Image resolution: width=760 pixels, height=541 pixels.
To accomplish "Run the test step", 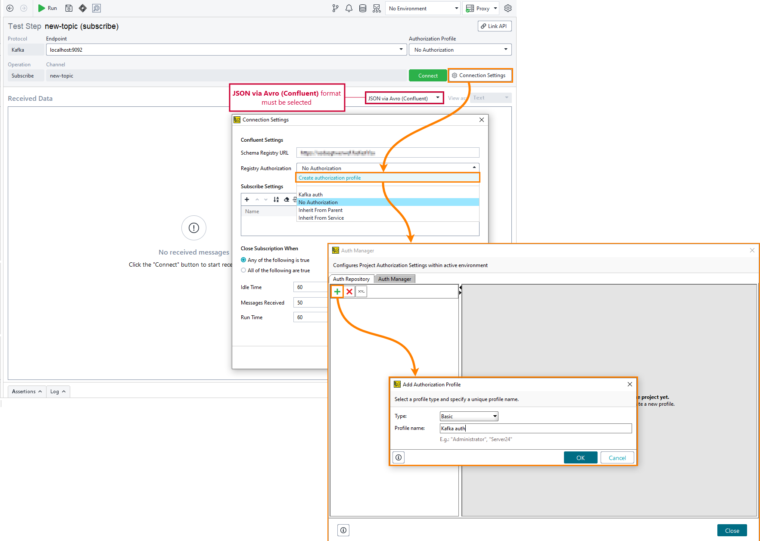I will pos(47,8).
